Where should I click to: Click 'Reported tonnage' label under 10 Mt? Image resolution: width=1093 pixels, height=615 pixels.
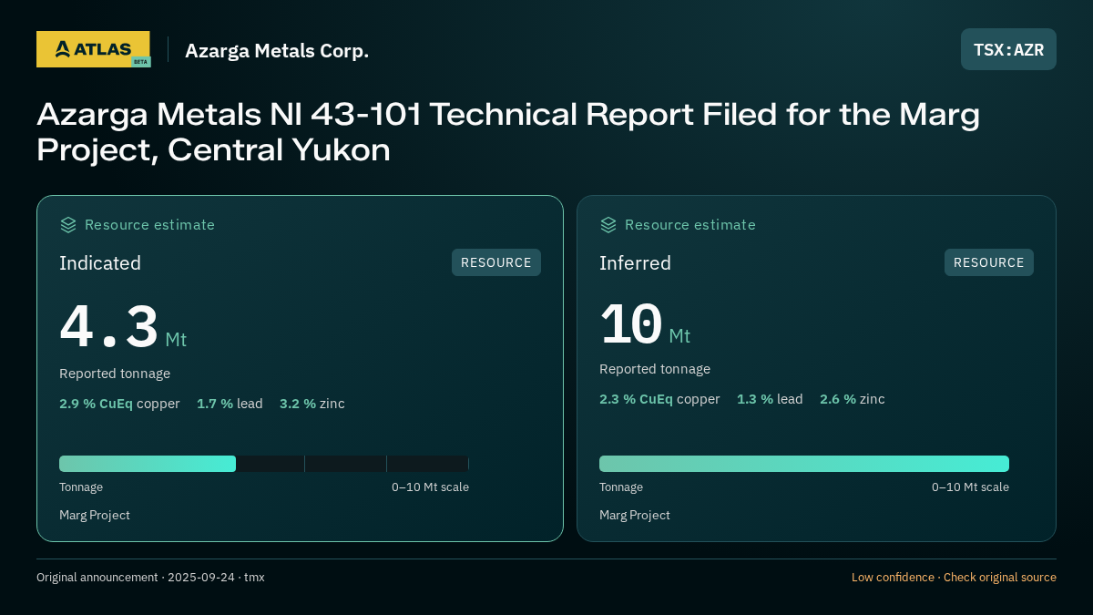655,369
